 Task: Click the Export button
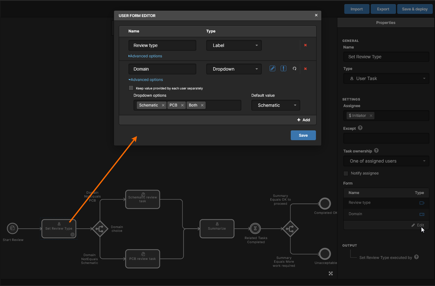383,9
